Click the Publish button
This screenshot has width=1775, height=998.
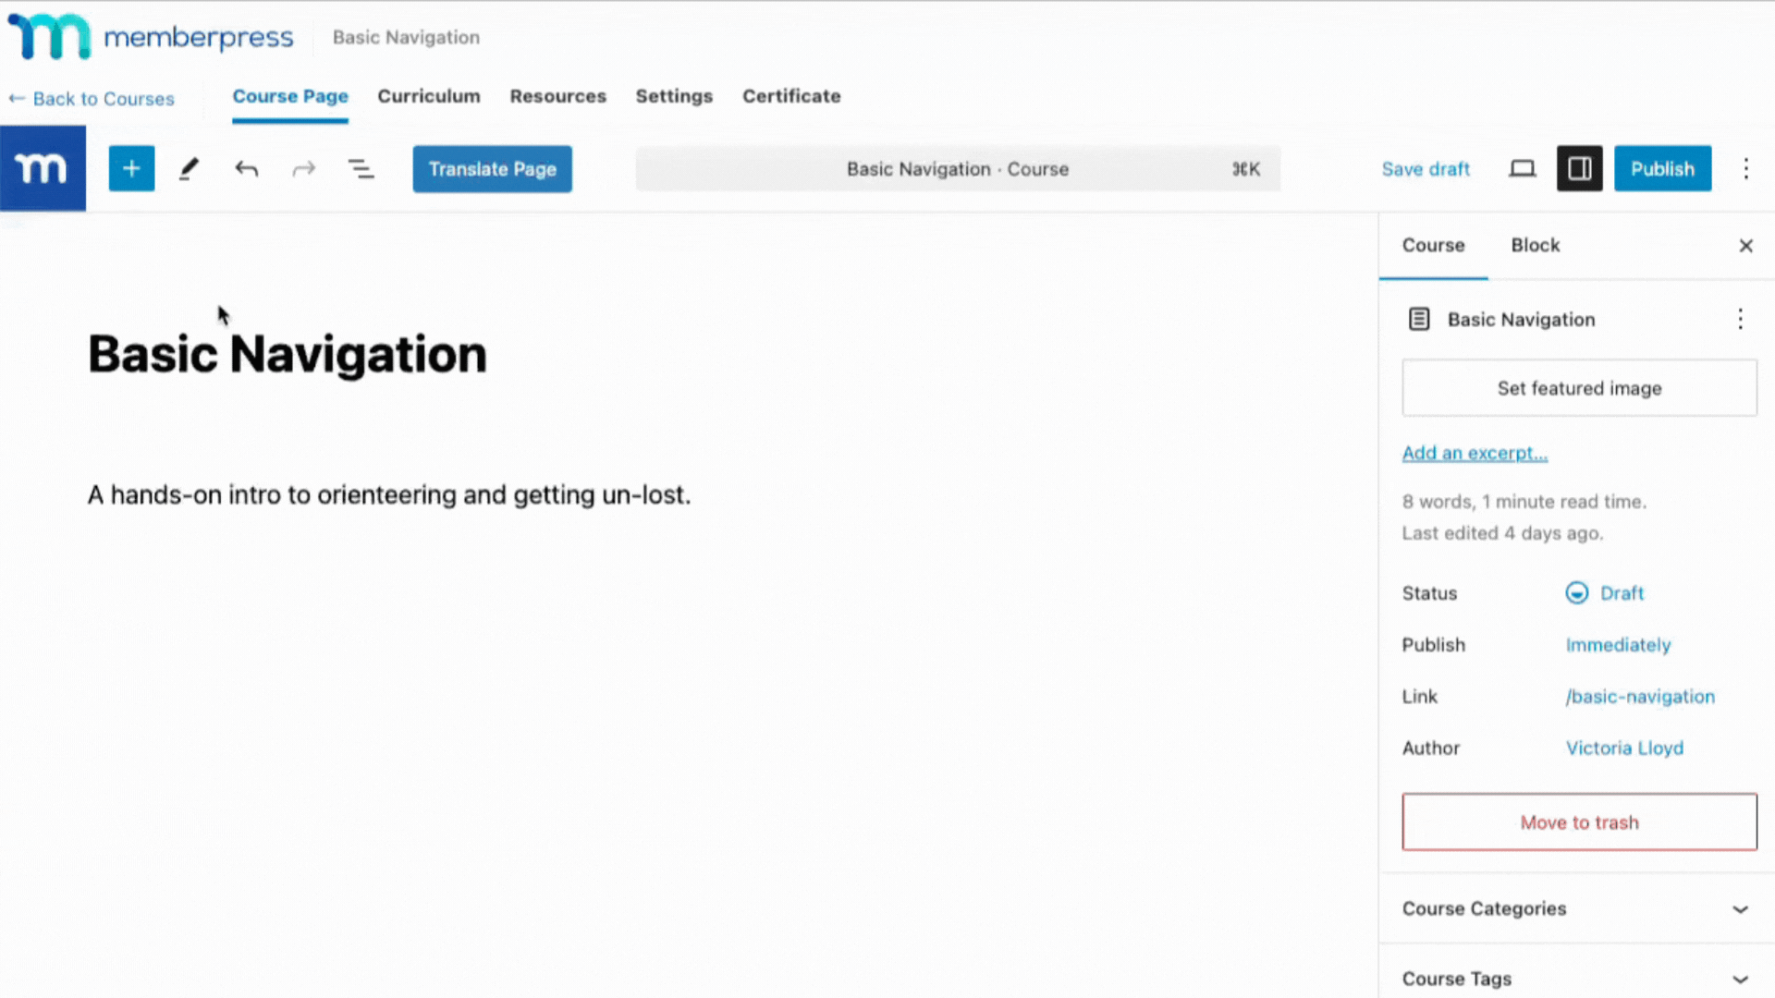tap(1661, 169)
